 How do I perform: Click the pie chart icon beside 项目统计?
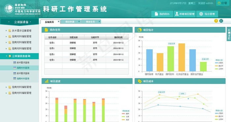pos(140,30)
